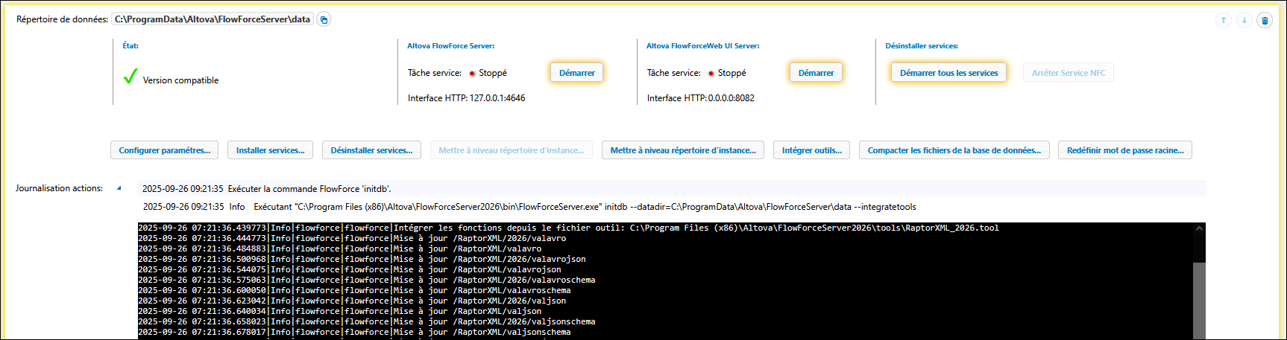Collapse the Journalisation actions log
Screen dimensions: 1287x340
(x=119, y=188)
